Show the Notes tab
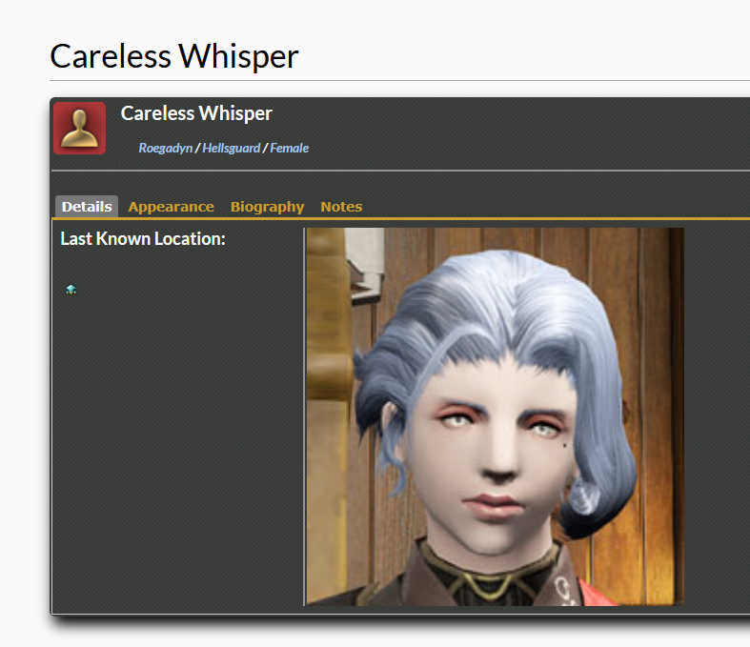 [341, 207]
